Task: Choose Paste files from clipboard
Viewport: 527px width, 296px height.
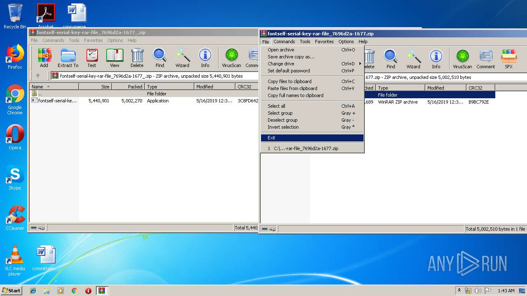Action: [x=312, y=88]
